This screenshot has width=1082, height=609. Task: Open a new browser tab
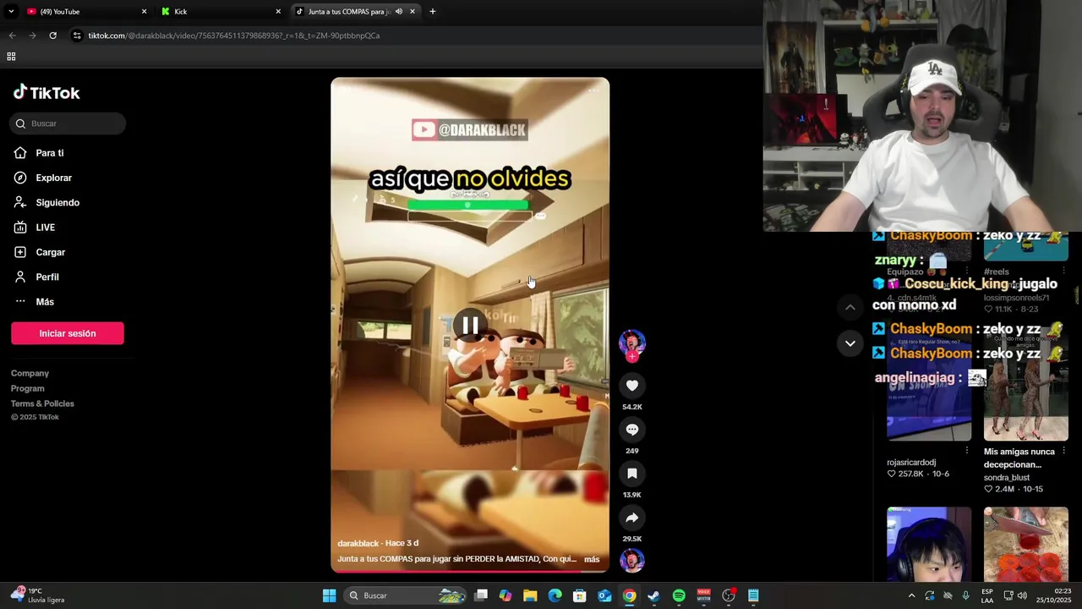click(x=433, y=12)
